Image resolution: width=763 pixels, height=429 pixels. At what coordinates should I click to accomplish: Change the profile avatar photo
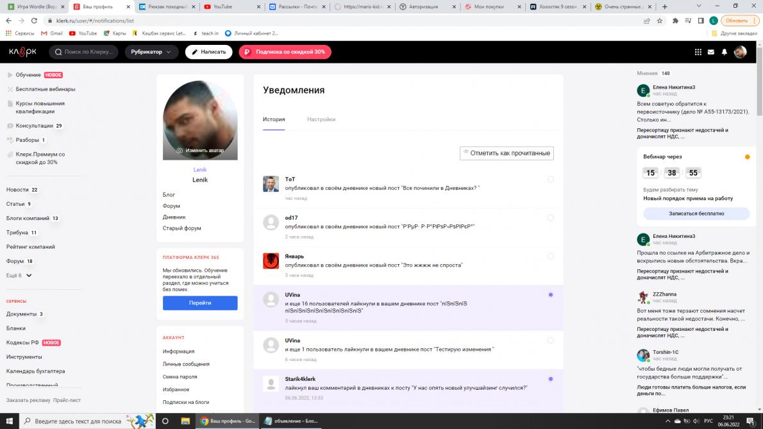point(200,151)
